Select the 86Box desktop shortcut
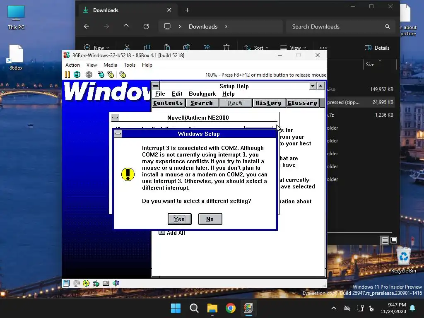The image size is (424, 318). click(x=16, y=57)
